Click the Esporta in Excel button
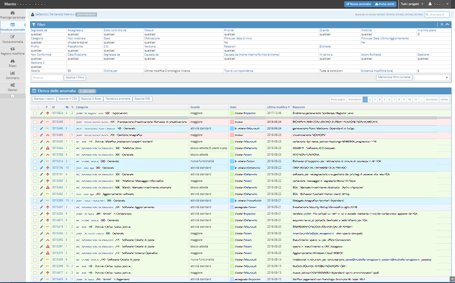The height and width of the screenshot is (283, 455). coord(91,99)
